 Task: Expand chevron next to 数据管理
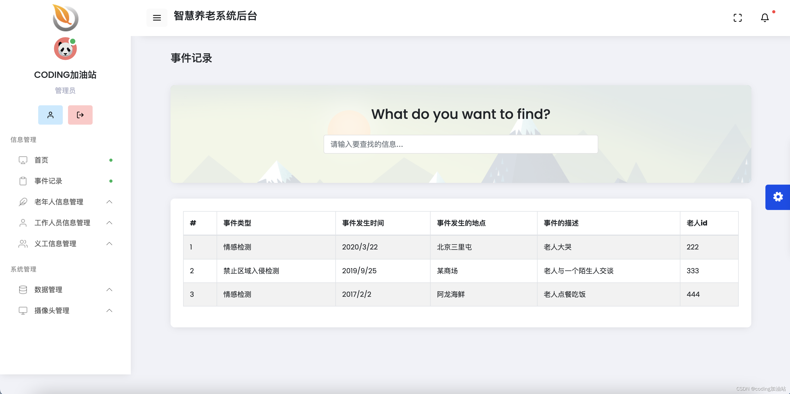click(x=109, y=289)
